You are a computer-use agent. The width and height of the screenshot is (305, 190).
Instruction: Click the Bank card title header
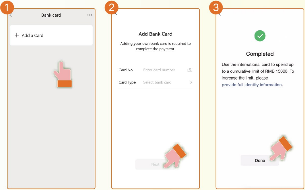point(51,15)
